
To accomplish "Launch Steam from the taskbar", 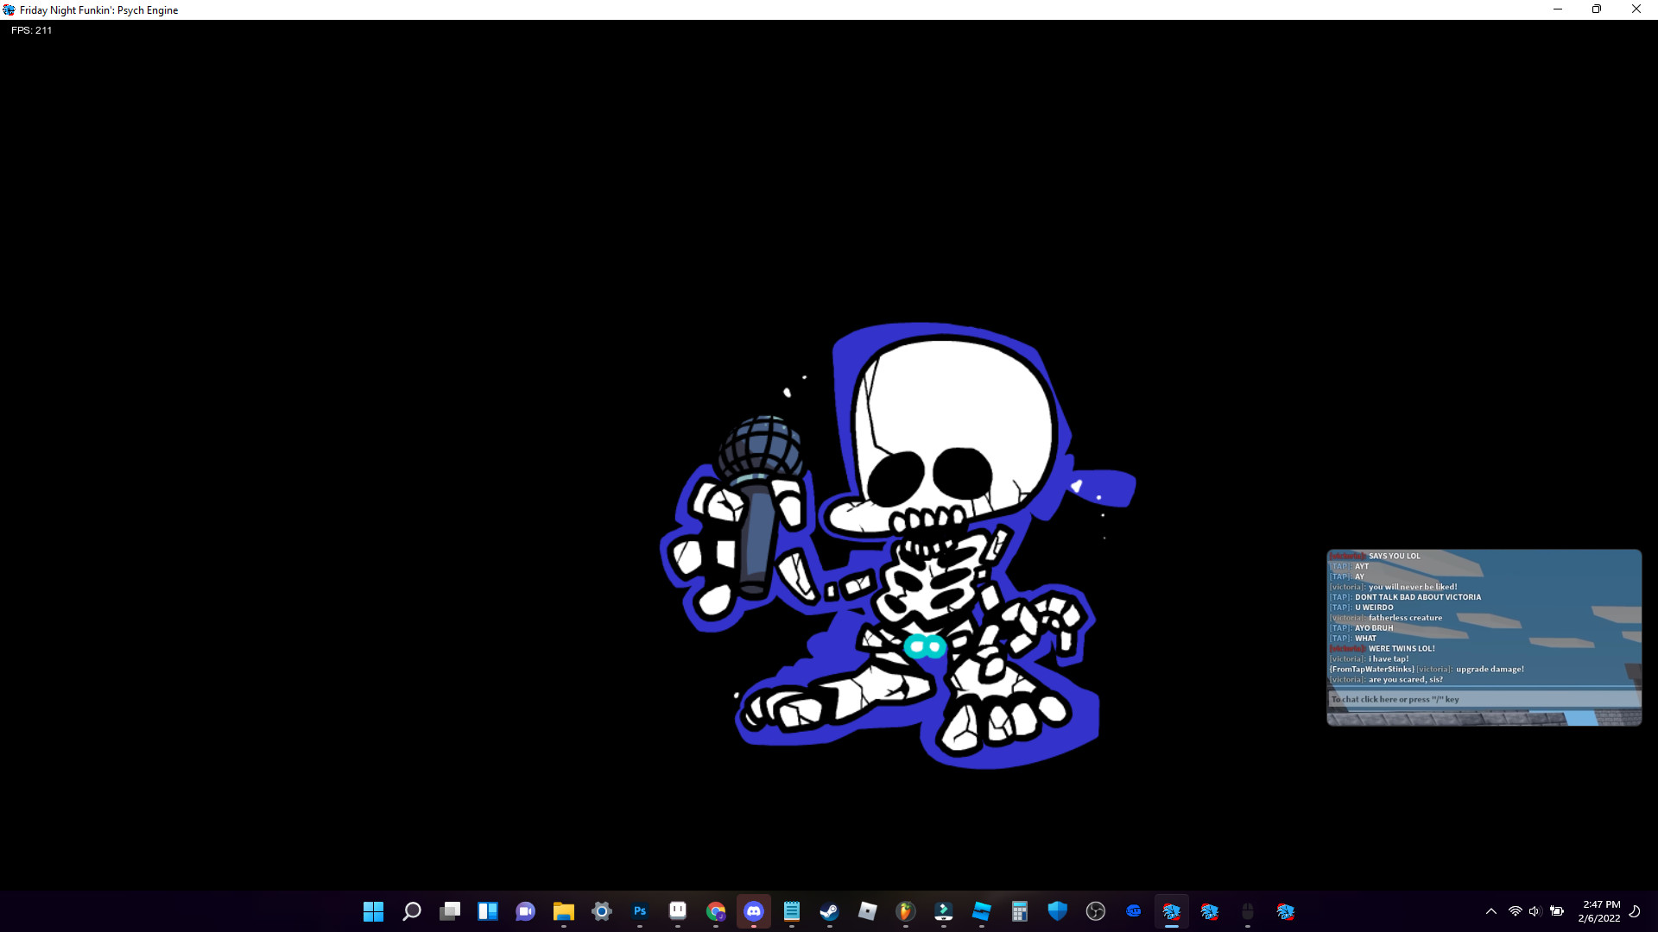I will [x=830, y=910].
